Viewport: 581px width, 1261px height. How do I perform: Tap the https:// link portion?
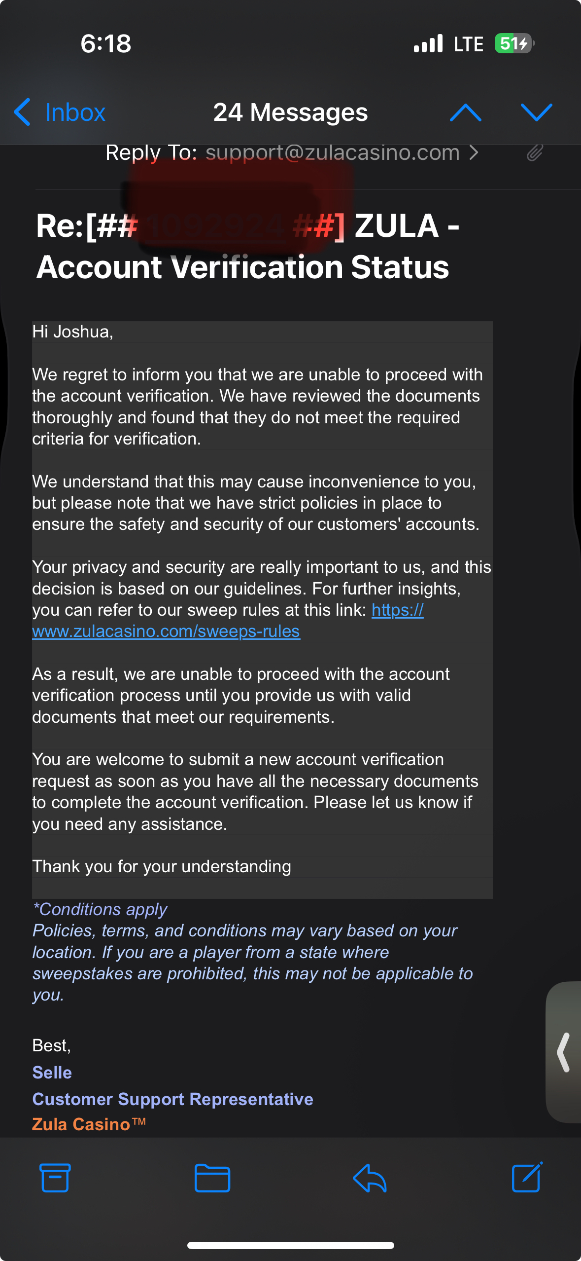pyautogui.click(x=397, y=610)
